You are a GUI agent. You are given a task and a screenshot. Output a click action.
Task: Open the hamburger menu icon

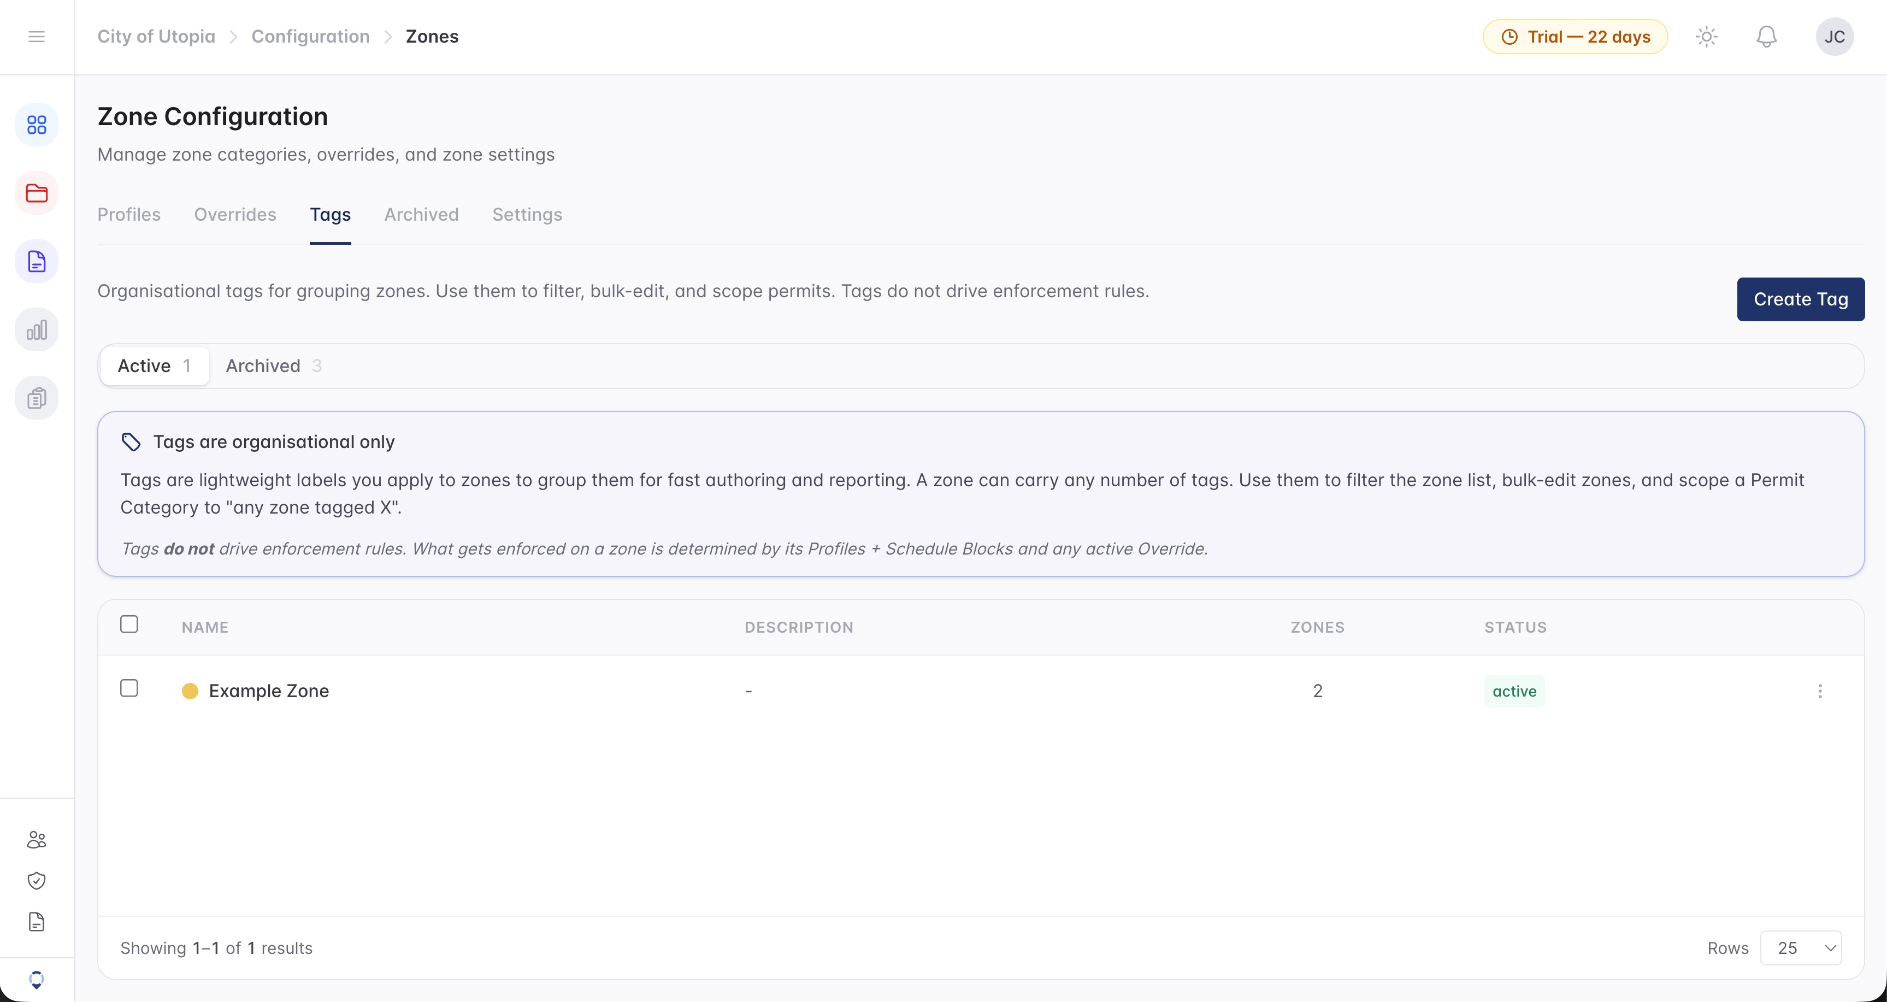pyautogui.click(x=37, y=37)
